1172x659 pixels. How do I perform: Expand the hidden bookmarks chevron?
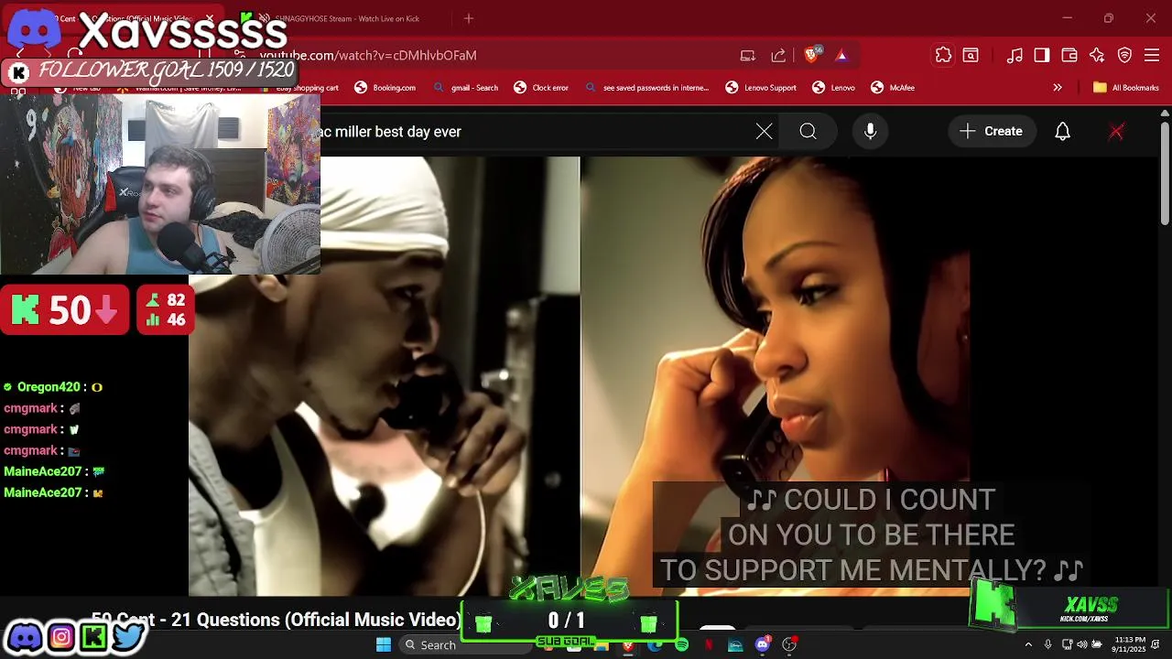[1058, 88]
